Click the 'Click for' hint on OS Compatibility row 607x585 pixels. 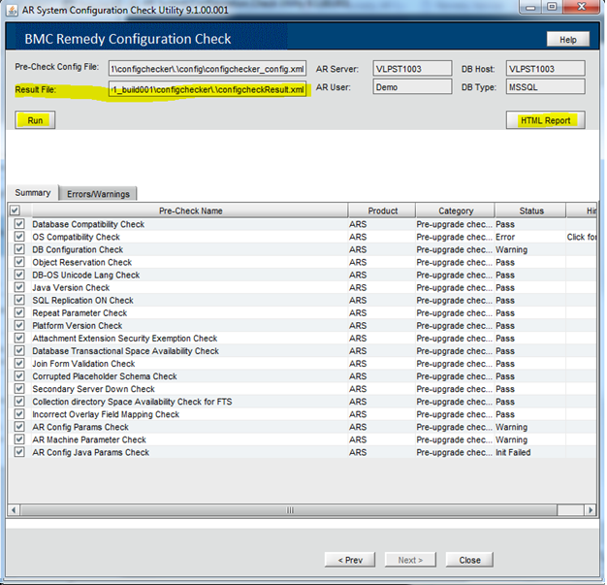tap(582, 237)
